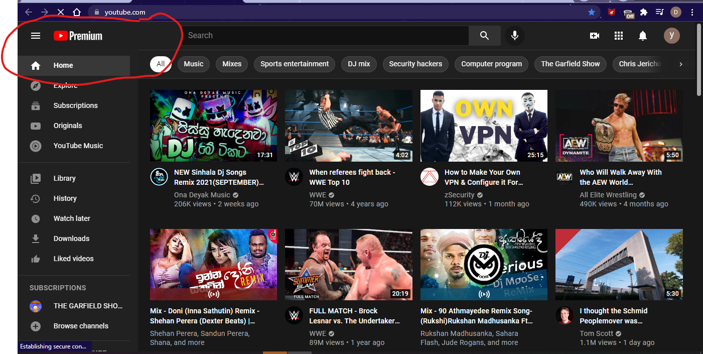The image size is (703, 354).
Task: Click Tom Scott channel avatar
Action: tap(565, 315)
